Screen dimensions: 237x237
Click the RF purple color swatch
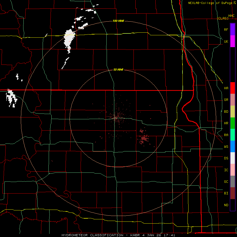233,29
